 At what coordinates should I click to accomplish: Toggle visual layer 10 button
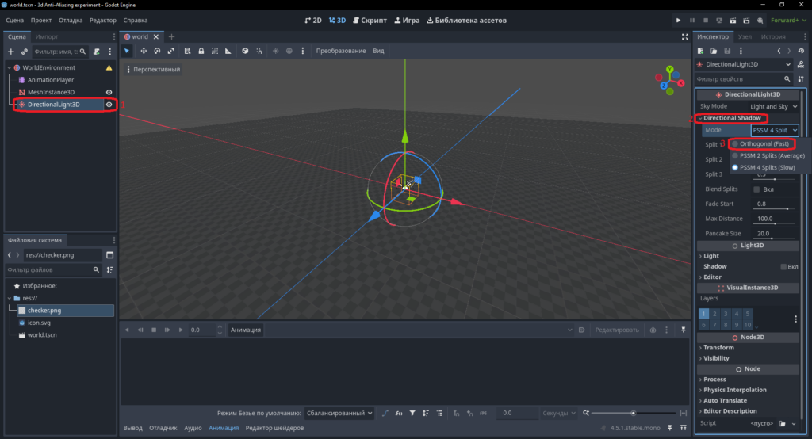(x=747, y=325)
